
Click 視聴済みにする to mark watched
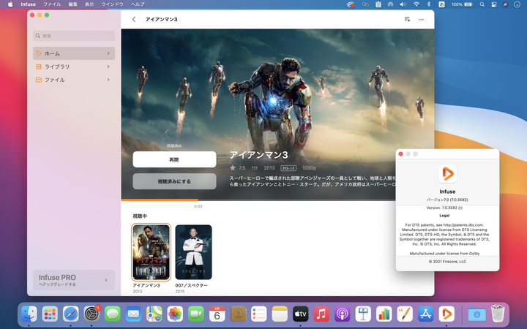(174, 181)
